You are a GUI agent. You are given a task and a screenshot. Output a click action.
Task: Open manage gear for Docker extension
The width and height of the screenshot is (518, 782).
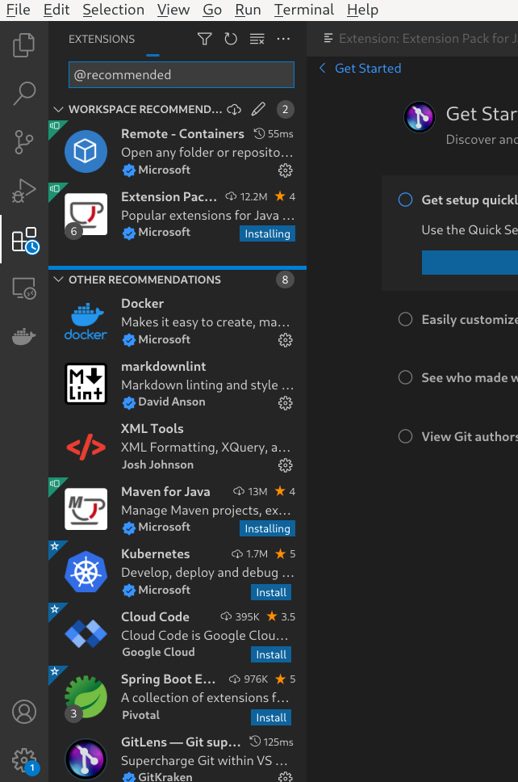point(286,340)
